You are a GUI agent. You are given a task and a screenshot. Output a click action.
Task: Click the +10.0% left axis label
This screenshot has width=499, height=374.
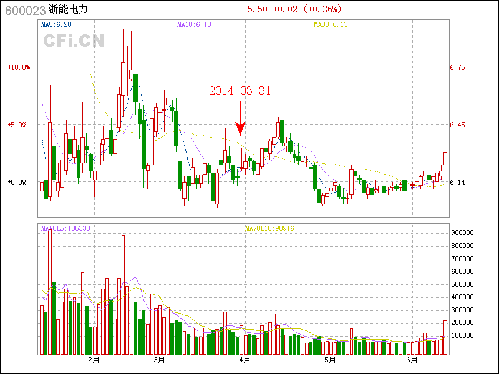(19, 67)
